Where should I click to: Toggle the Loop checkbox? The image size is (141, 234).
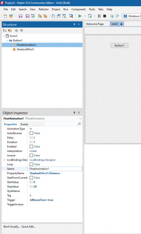pyautogui.click(x=31, y=164)
